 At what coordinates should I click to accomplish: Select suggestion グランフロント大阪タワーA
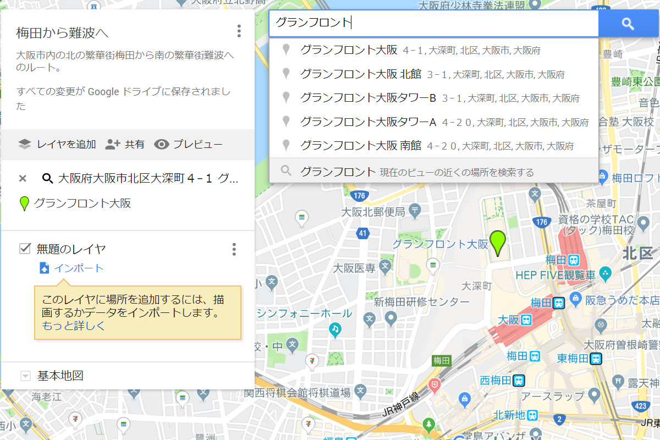434,122
